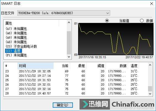Click the dropdown arrow of log file combo
This screenshot has height=111, width=156.
[108, 13]
